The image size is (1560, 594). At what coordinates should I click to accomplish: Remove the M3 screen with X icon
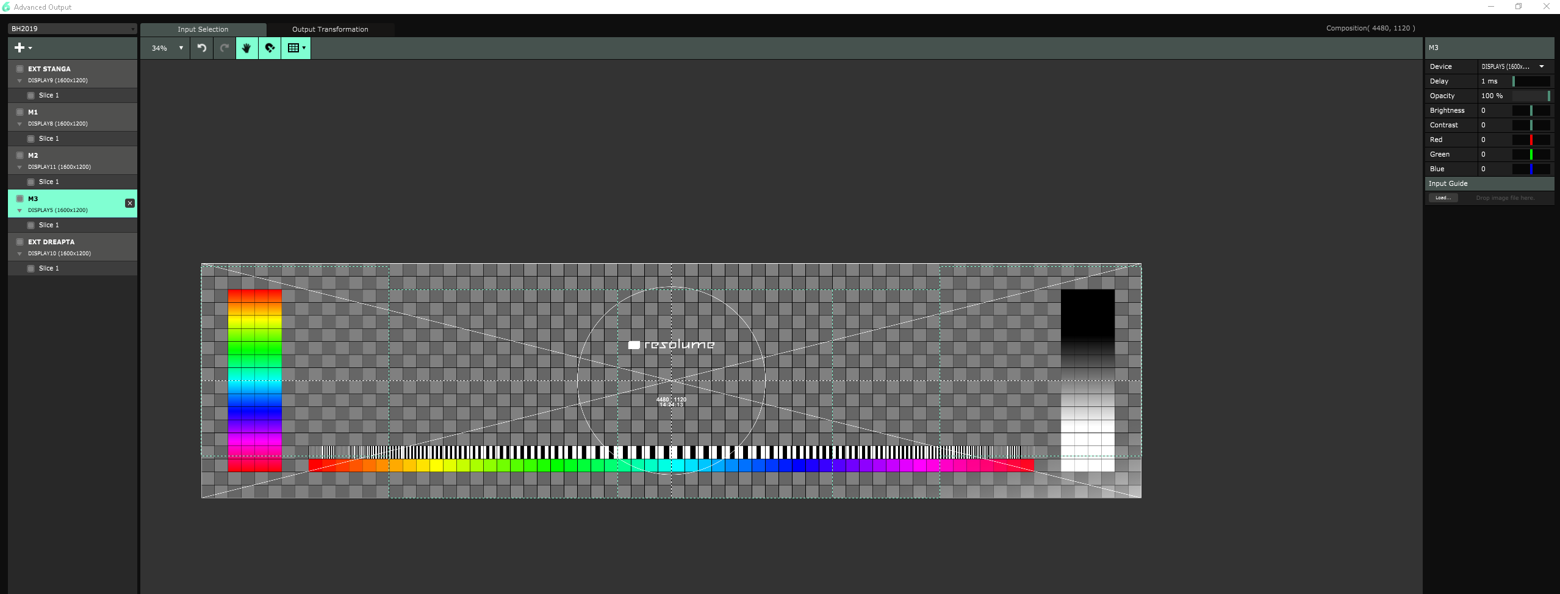point(130,203)
